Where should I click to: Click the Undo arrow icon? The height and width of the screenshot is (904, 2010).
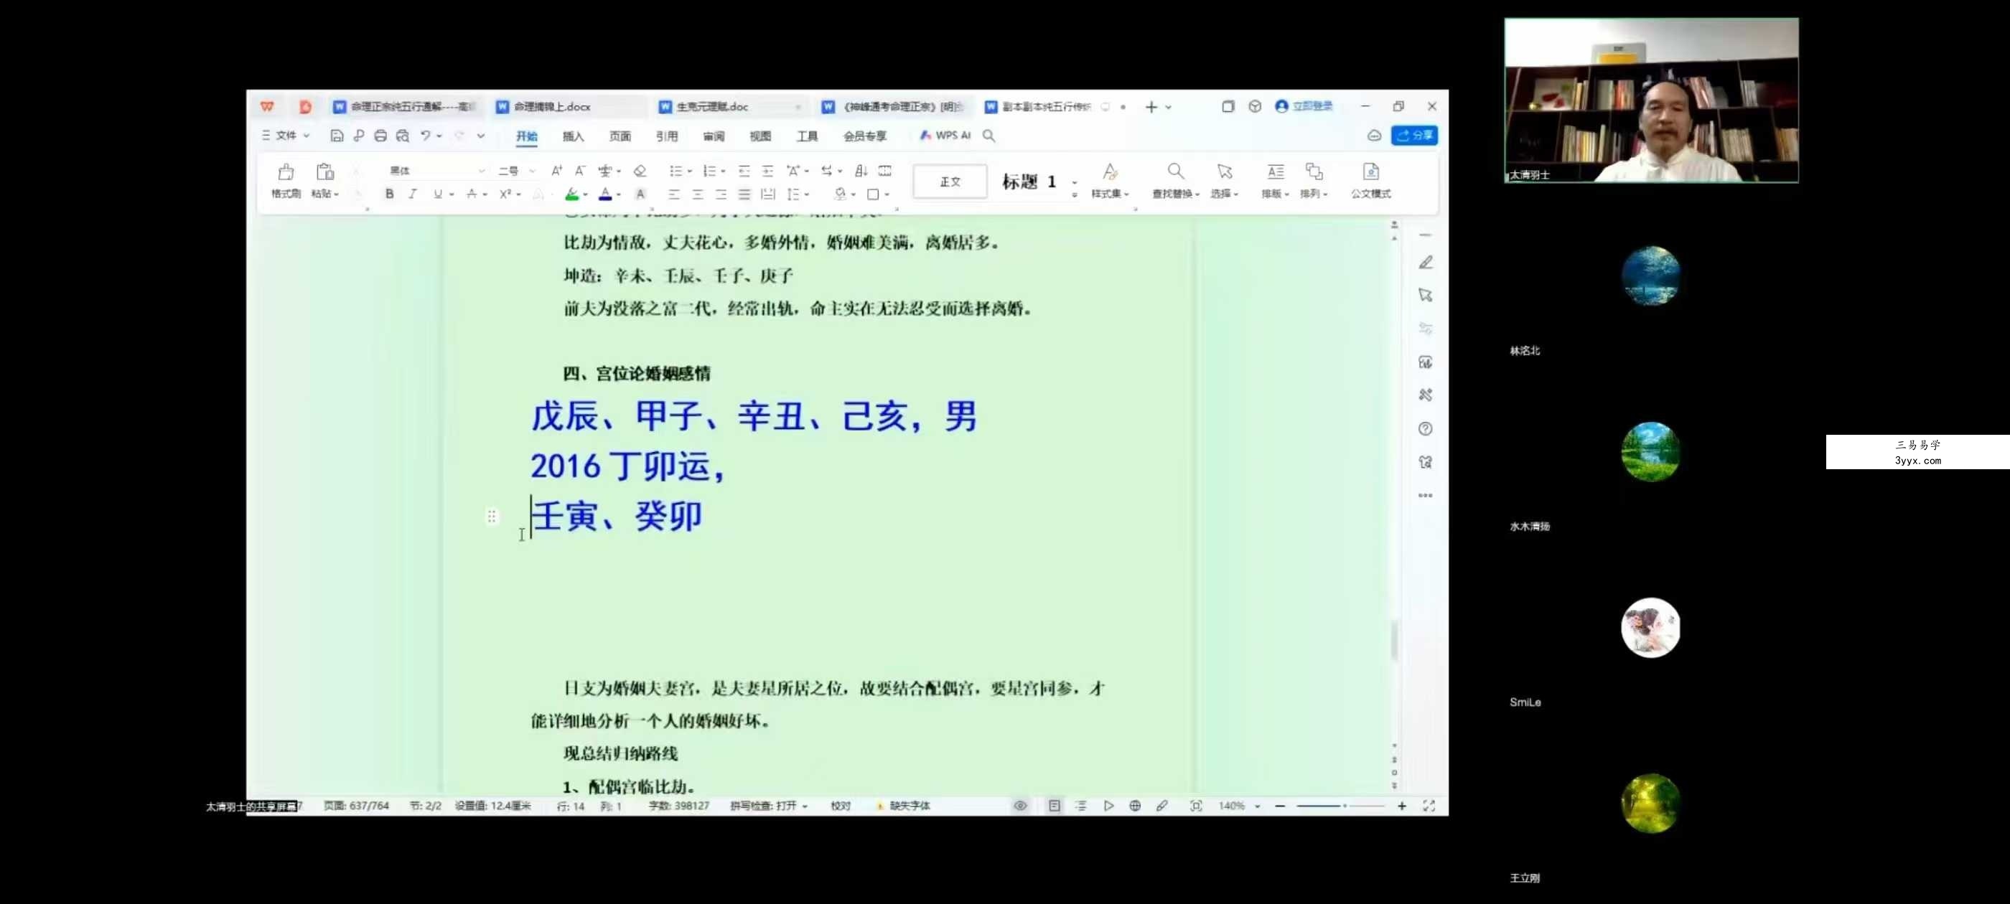click(425, 136)
